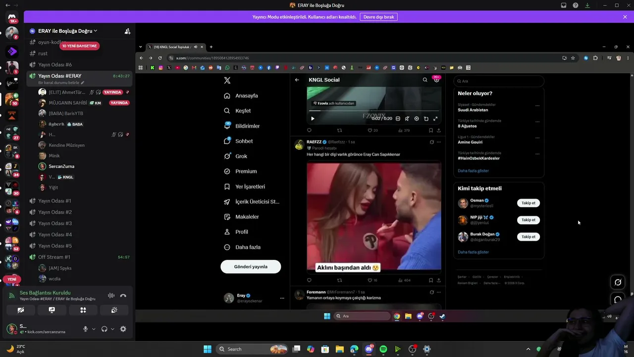Click the Ara search field on X
Viewport: 634px width, 357px height.
point(499,81)
